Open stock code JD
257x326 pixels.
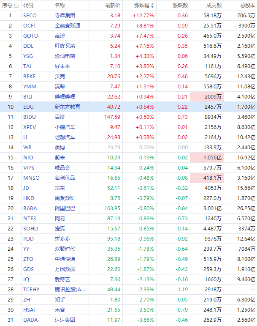pyautogui.click(x=26, y=188)
